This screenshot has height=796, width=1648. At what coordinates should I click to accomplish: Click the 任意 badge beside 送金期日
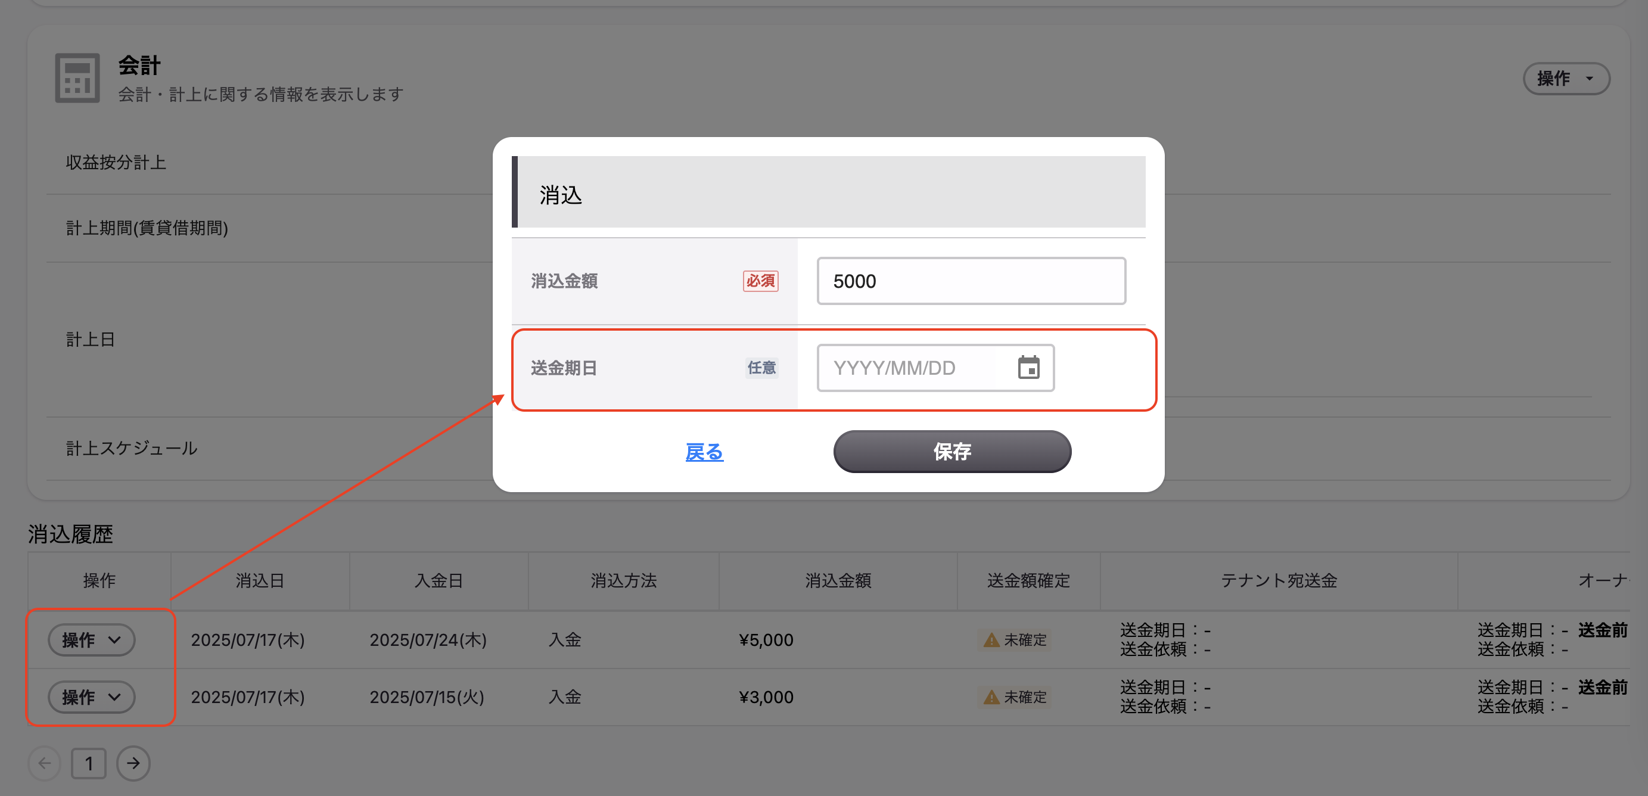(761, 368)
